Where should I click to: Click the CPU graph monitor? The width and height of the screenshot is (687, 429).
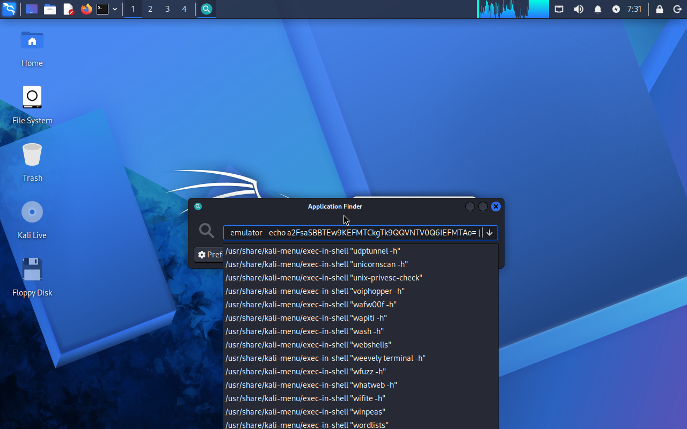513,9
